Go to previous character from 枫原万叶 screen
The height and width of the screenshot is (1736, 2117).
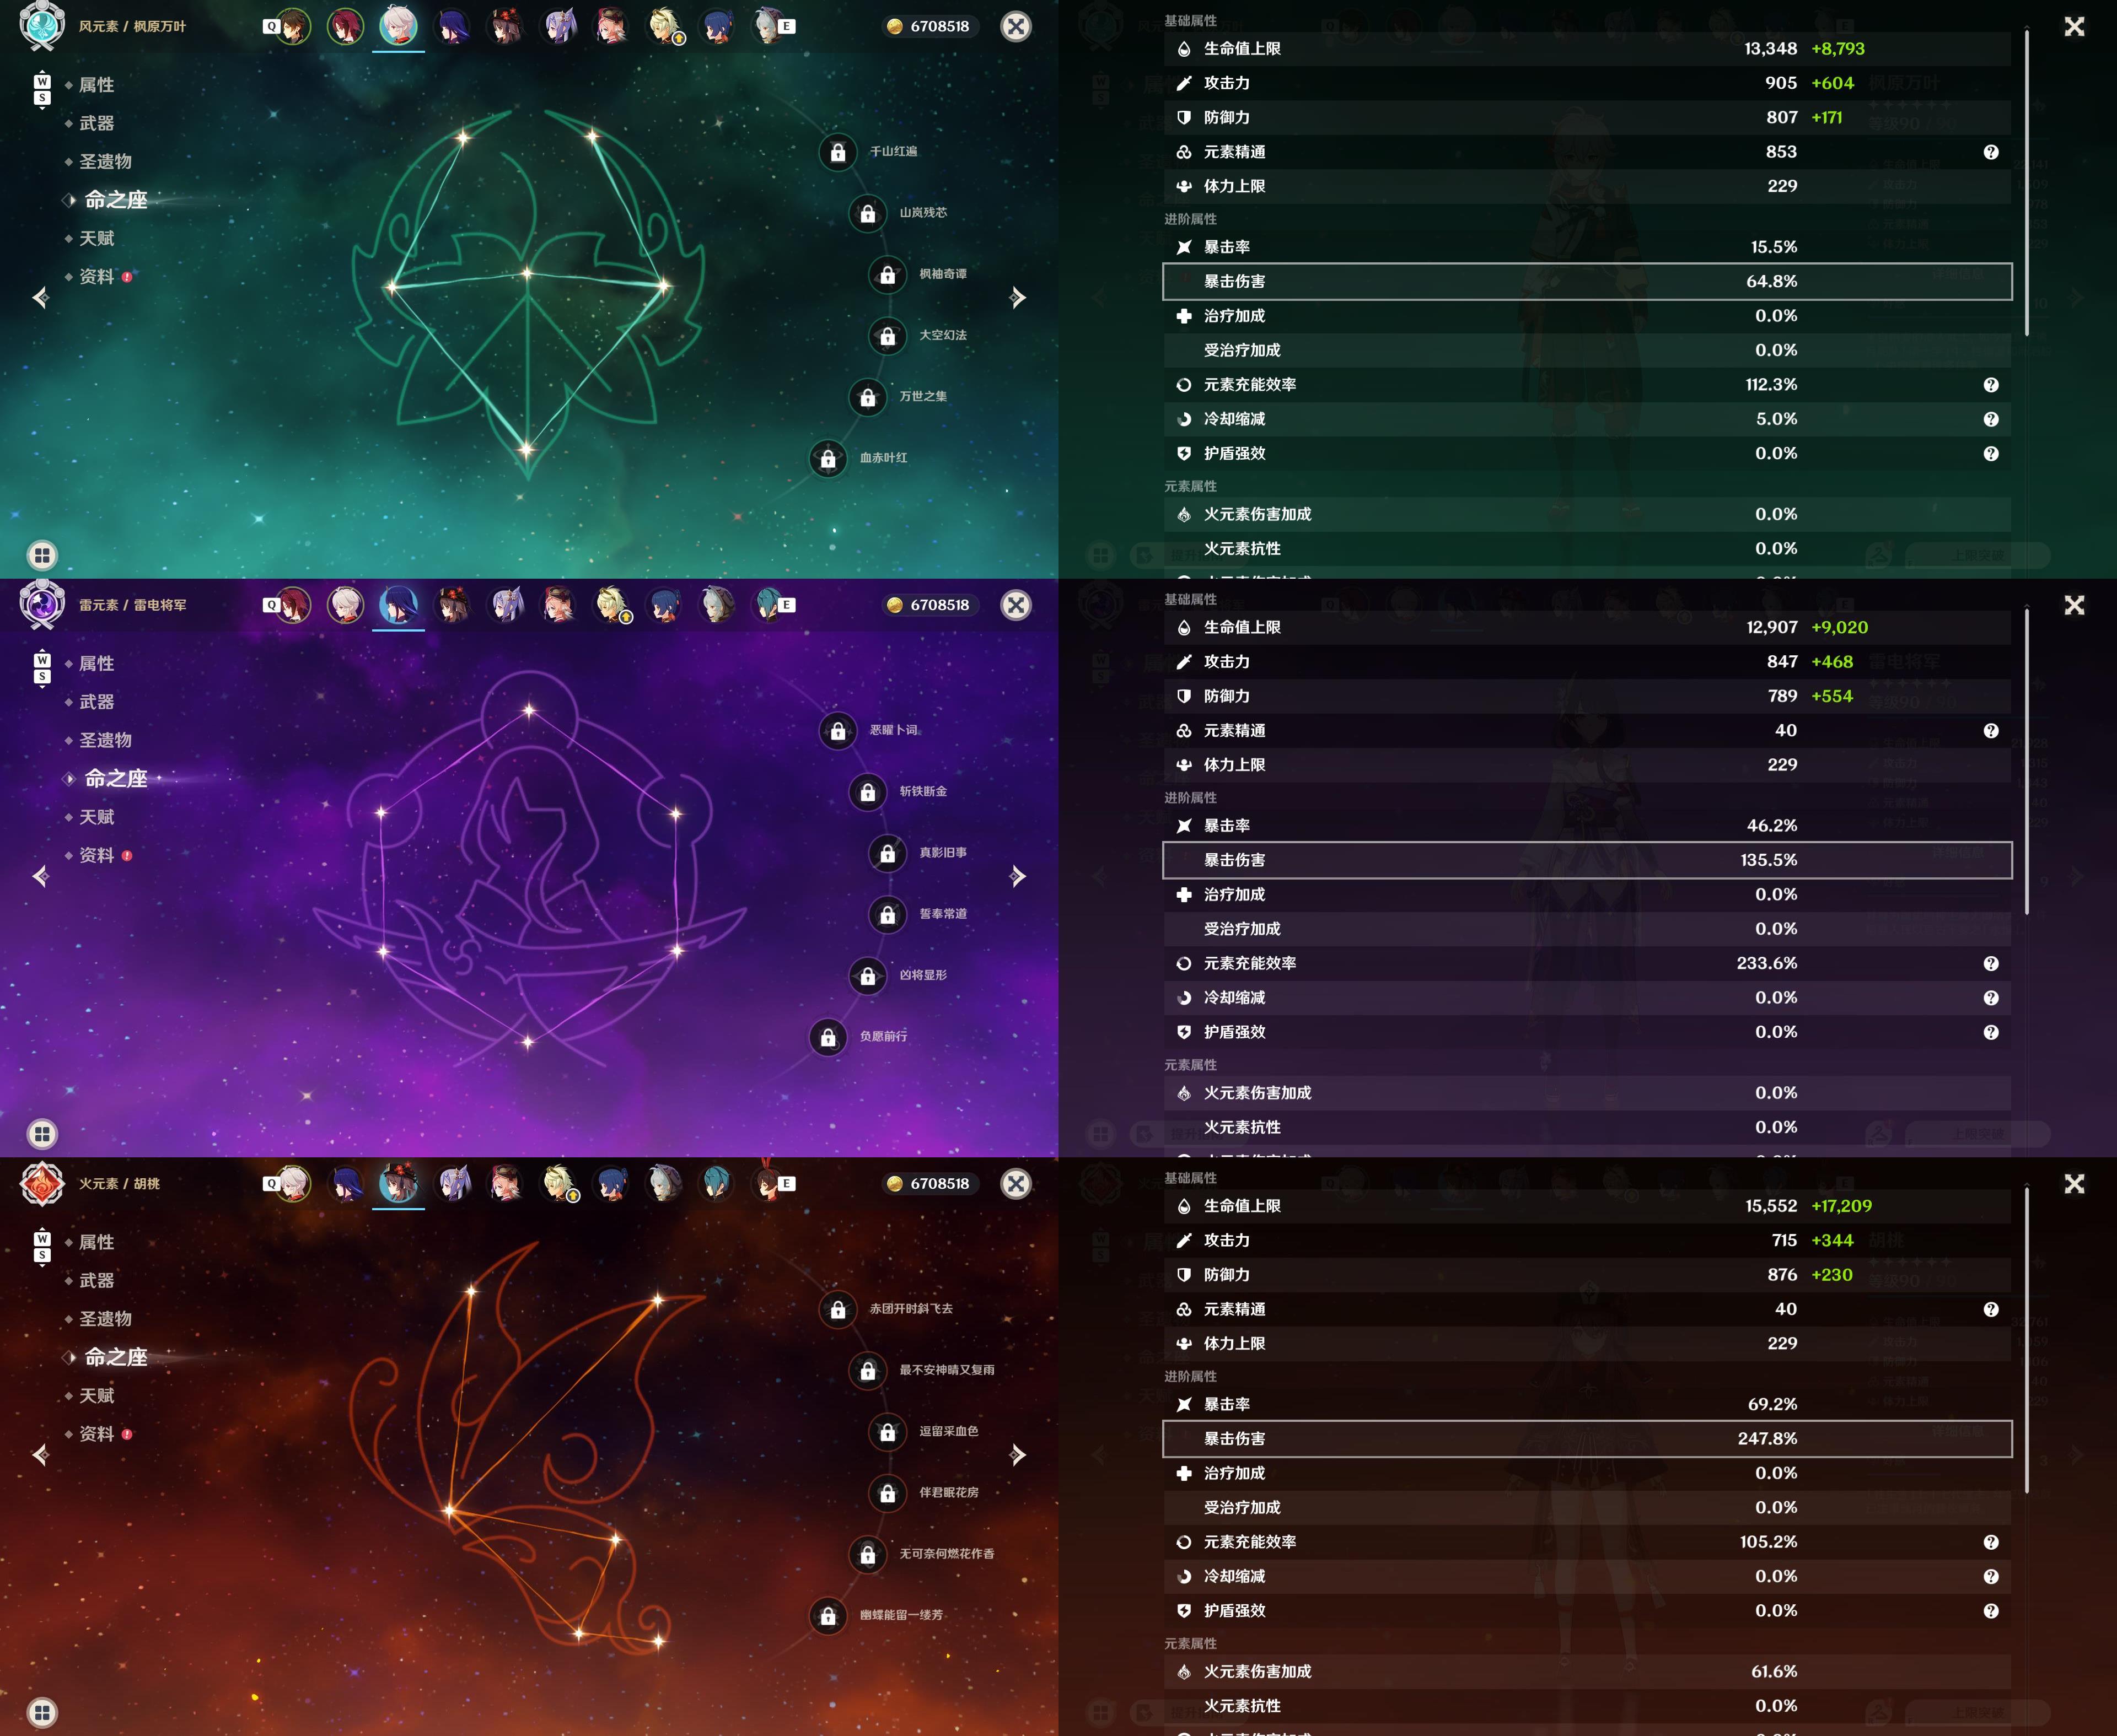coord(41,297)
